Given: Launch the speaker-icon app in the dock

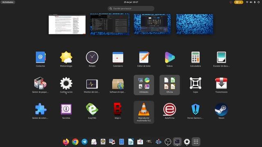Looking at the screenshot, I should pyautogui.click(x=103, y=142).
